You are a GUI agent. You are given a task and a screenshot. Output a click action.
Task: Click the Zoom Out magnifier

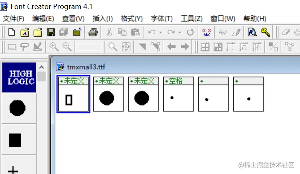click(67, 47)
